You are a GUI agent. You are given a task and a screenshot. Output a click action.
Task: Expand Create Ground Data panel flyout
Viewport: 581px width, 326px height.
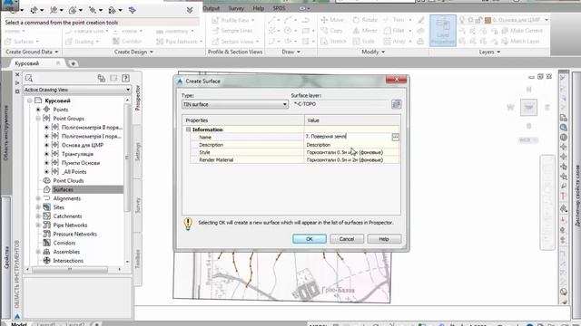[32, 53]
